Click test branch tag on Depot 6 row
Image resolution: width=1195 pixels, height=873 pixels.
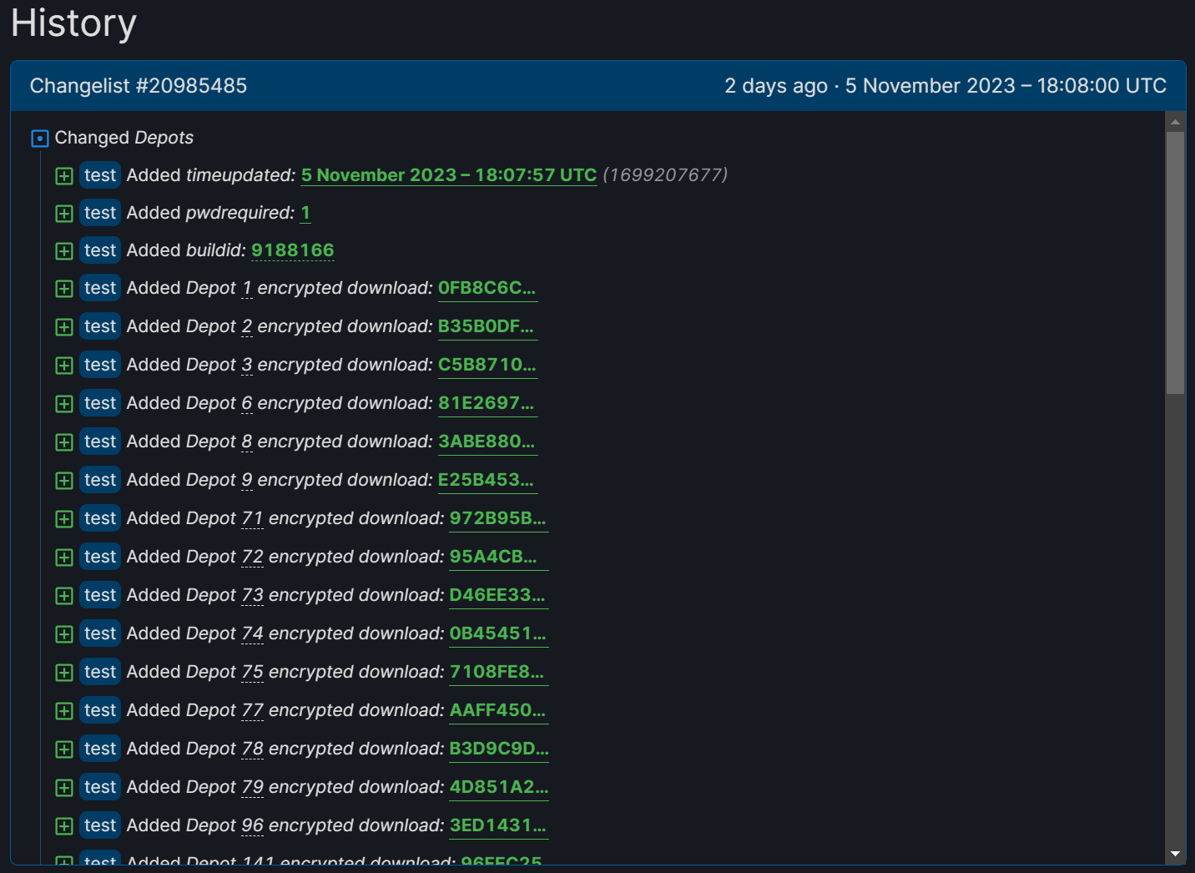click(x=100, y=403)
